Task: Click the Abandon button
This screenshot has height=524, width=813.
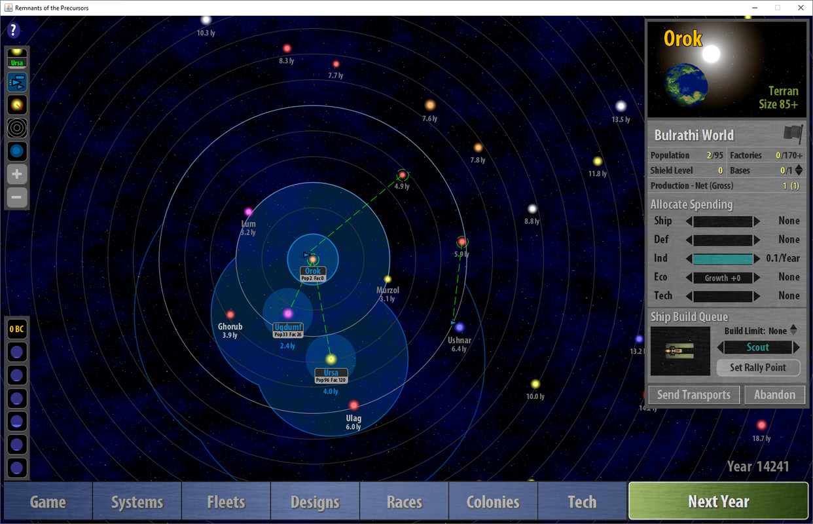Action: point(774,395)
